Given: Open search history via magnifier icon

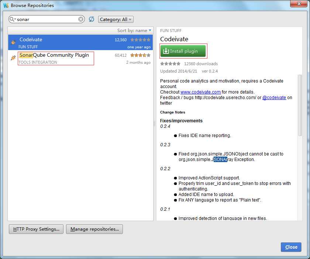Looking at the screenshot, I should (12, 19).
